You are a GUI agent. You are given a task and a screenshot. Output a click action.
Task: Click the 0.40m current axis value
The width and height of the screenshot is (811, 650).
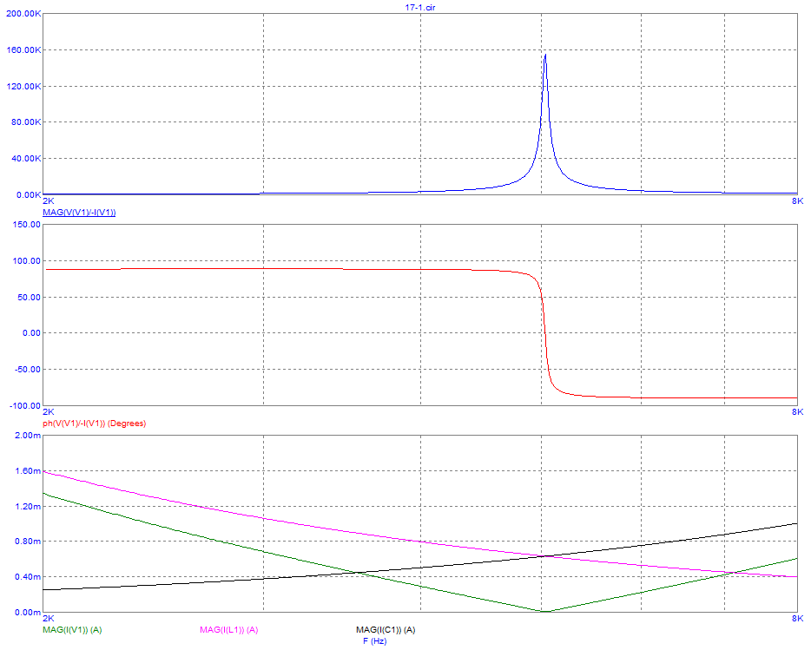(28, 577)
